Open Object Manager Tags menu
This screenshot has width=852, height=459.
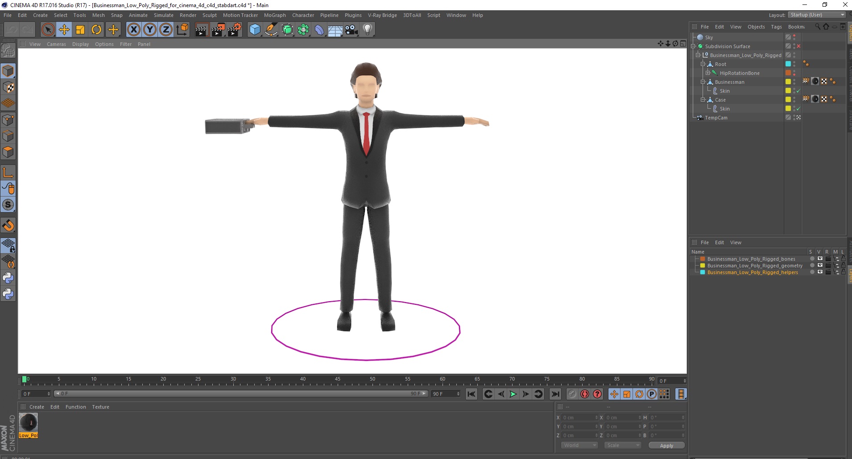(776, 27)
